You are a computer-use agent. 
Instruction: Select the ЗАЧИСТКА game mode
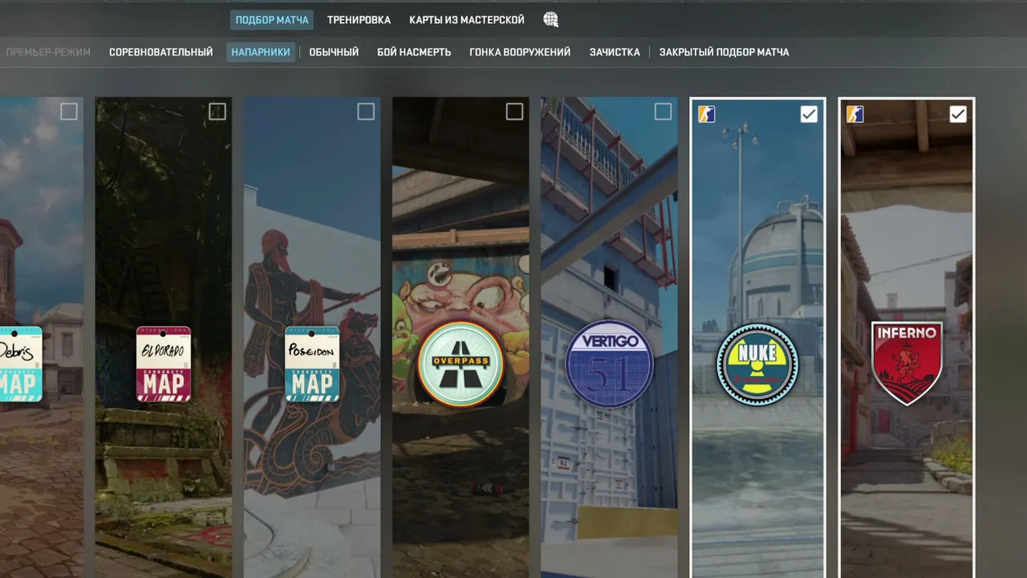[x=615, y=52]
